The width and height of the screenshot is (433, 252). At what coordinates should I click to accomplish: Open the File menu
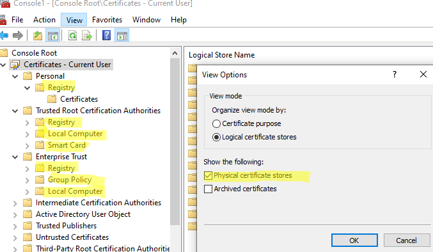tap(17, 20)
